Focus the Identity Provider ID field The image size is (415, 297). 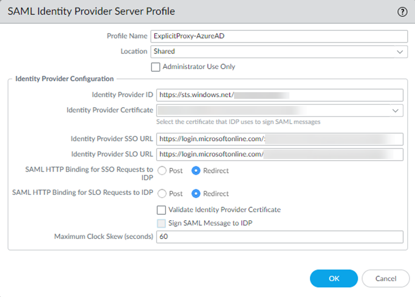click(x=279, y=95)
